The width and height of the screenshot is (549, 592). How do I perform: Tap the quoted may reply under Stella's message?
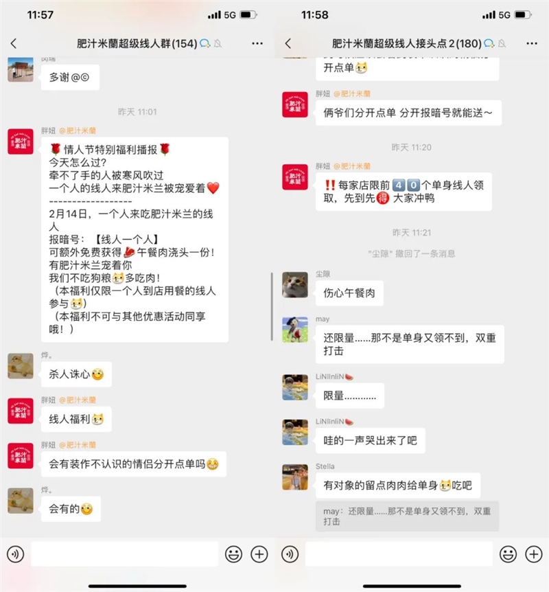pyautogui.click(x=407, y=516)
